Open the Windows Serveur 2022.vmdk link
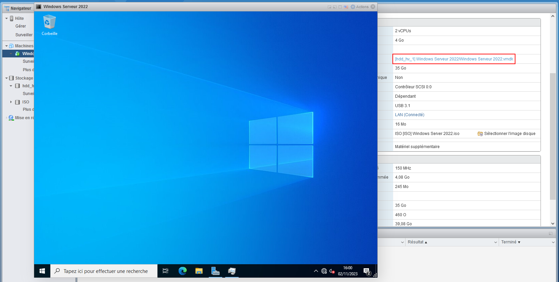Screen dimensions: 559x282 tap(454, 59)
